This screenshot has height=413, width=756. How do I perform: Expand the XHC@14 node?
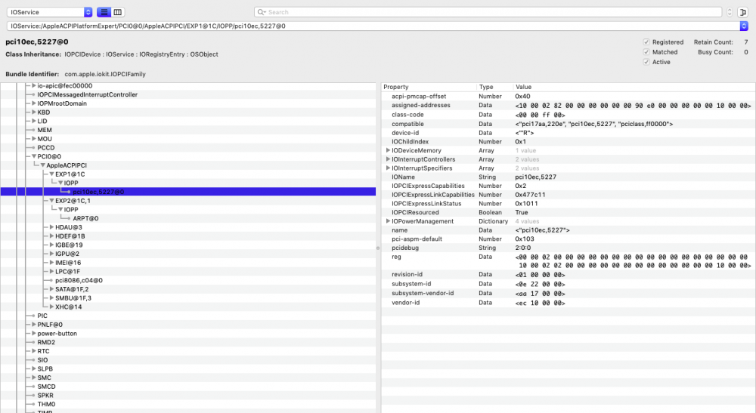click(x=51, y=307)
